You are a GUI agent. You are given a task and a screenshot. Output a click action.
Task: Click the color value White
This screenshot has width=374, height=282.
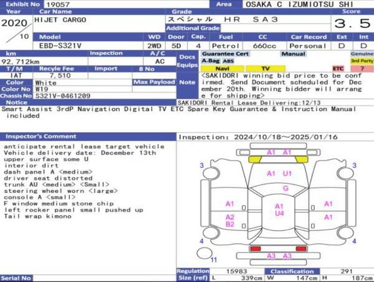point(46,83)
